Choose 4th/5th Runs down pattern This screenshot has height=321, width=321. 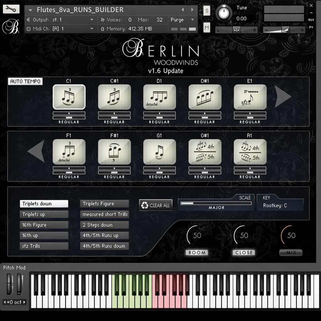(104, 246)
